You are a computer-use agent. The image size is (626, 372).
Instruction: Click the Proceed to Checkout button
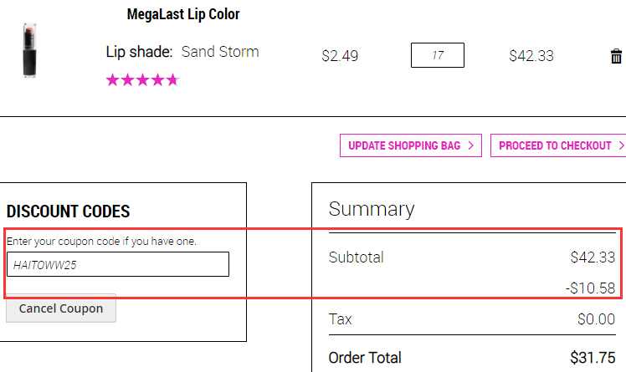point(558,145)
